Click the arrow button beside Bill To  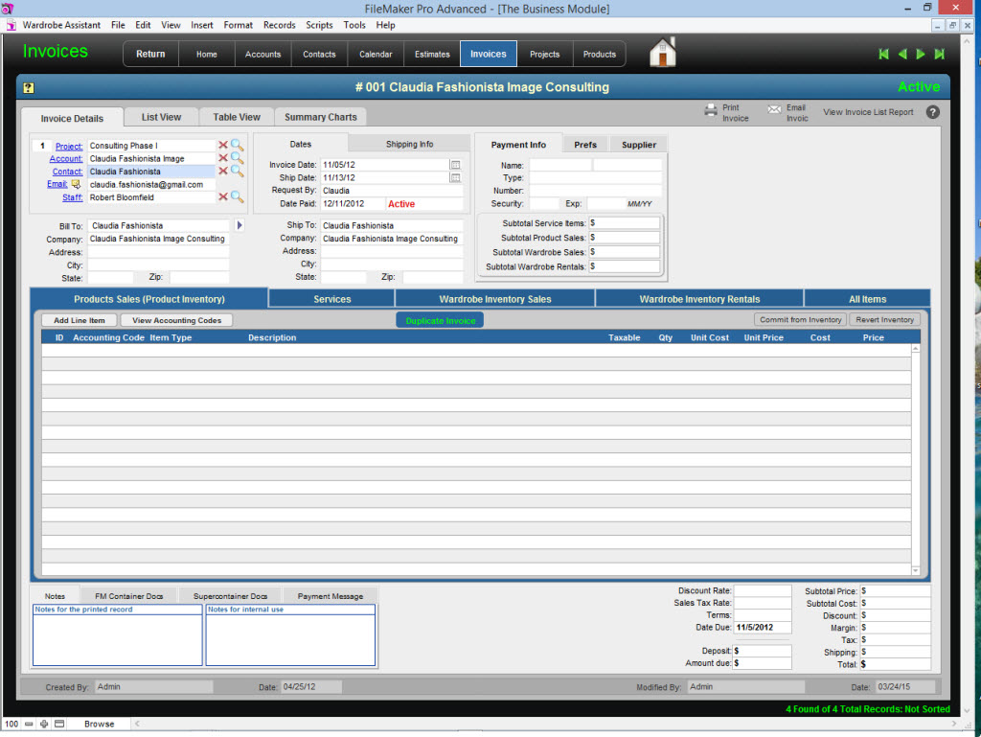pos(239,225)
